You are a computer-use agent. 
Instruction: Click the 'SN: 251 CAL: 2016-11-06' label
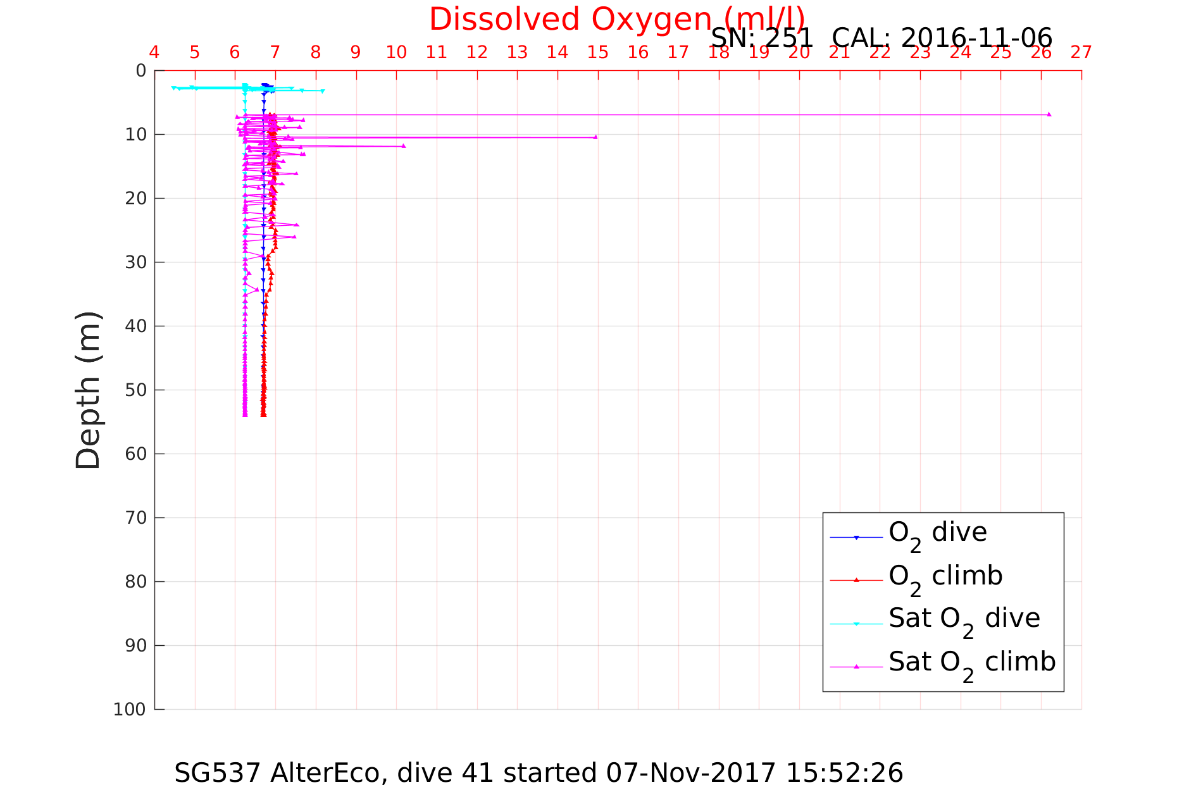pyautogui.click(x=881, y=38)
